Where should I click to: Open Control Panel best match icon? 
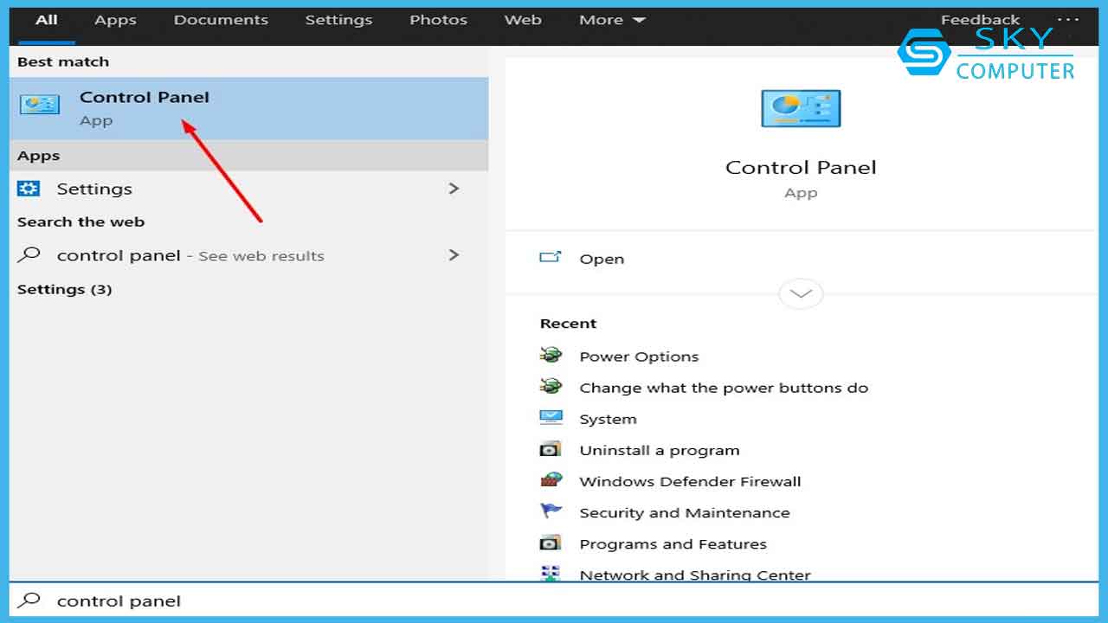pos(39,106)
